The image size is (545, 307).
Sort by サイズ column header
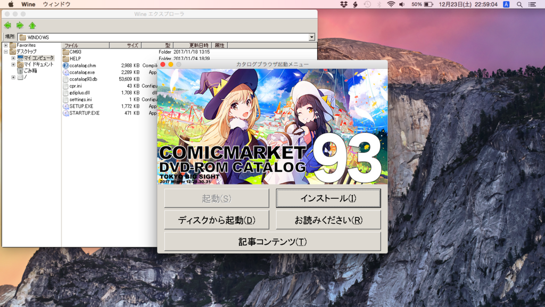pyautogui.click(x=125, y=45)
